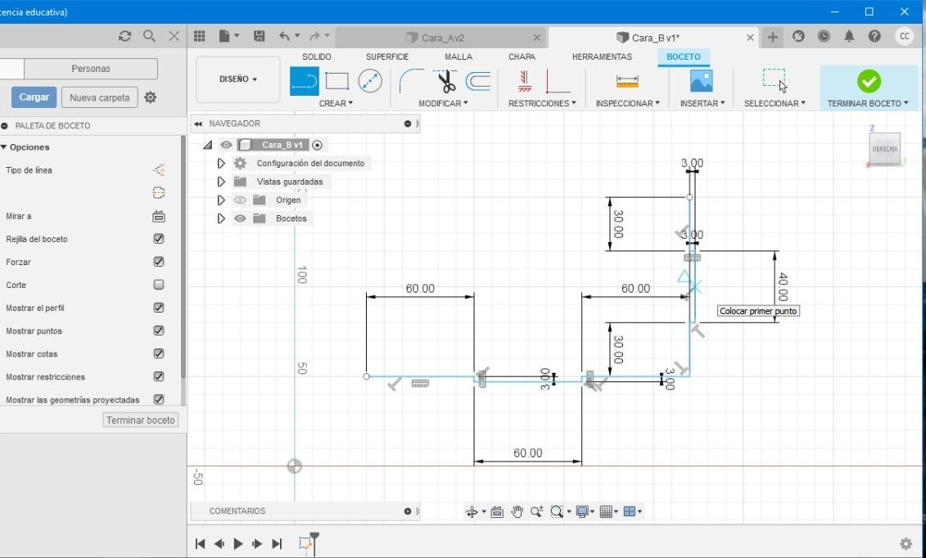Toggle Mostrar las geometrías proyectadas checkbox

coord(158,400)
